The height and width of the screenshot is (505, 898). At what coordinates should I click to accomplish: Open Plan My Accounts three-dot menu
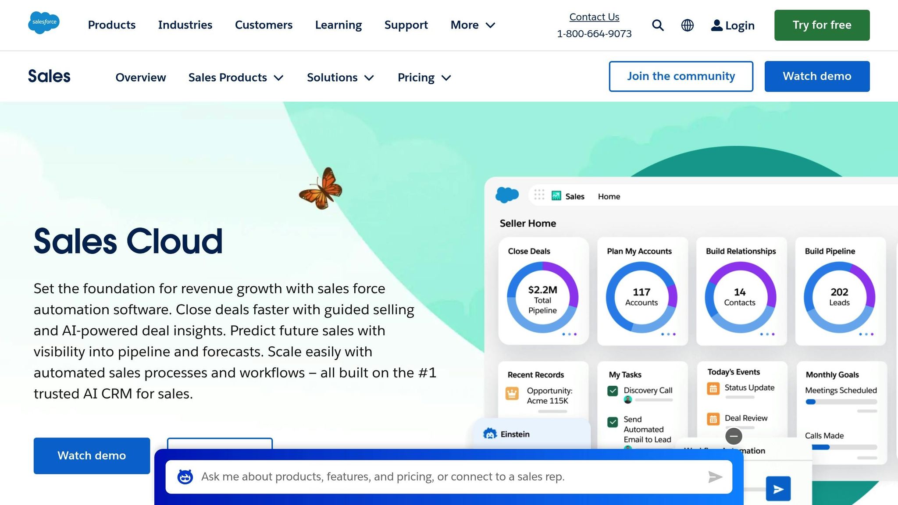click(668, 334)
